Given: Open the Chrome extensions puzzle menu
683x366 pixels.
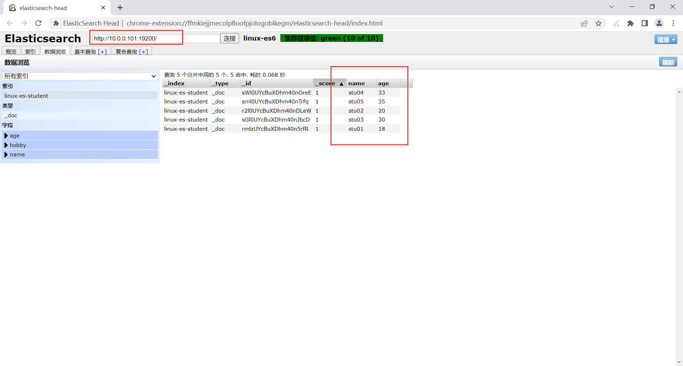Looking at the screenshot, I should pyautogui.click(x=630, y=23).
